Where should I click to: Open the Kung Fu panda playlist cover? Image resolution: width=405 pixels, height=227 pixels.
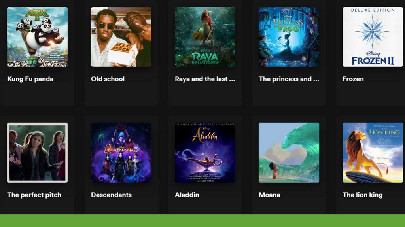[x=37, y=37]
